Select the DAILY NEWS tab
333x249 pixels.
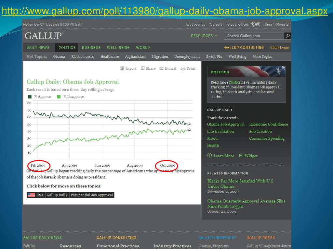click(38, 48)
